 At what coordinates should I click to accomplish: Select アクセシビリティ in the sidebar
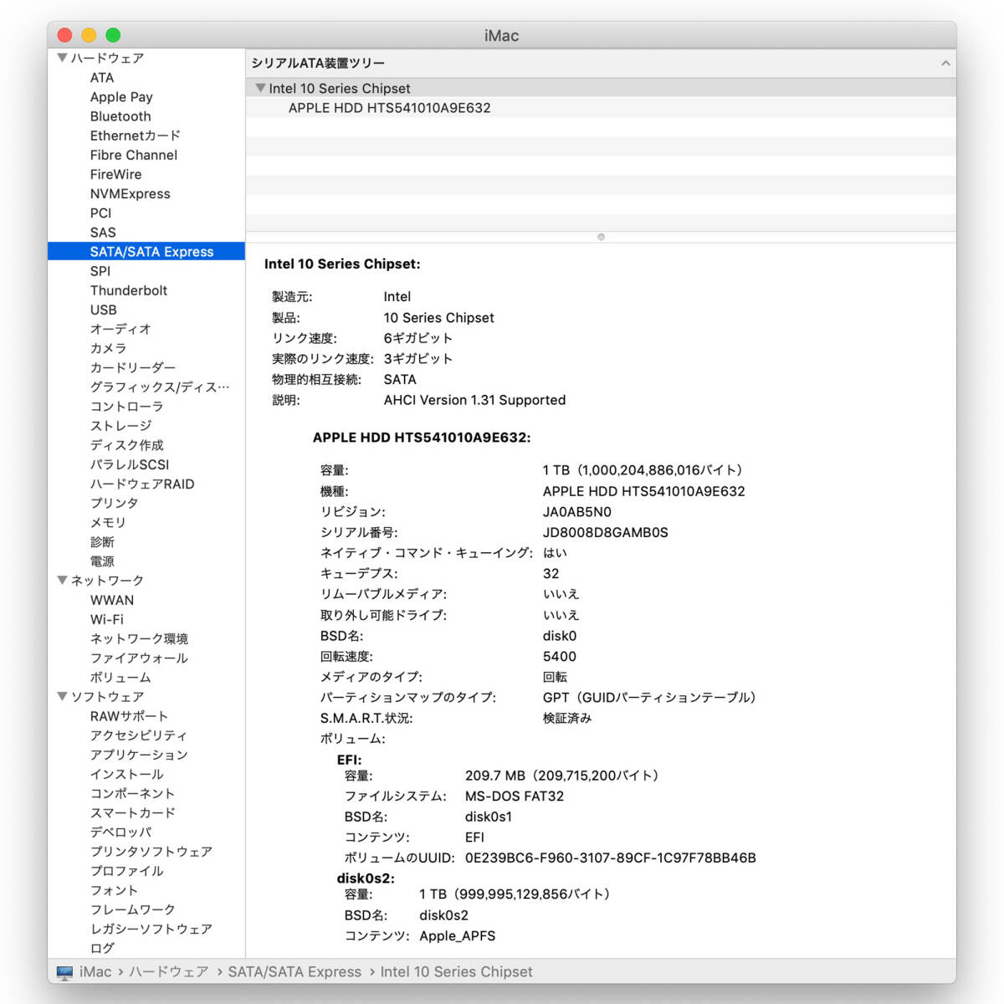point(139,735)
